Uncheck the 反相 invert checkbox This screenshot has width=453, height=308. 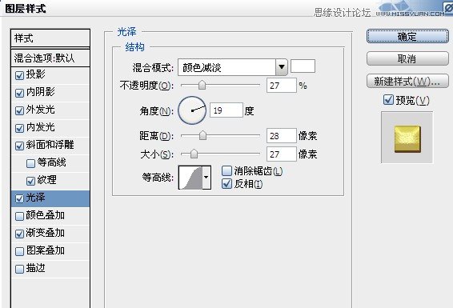coord(226,183)
